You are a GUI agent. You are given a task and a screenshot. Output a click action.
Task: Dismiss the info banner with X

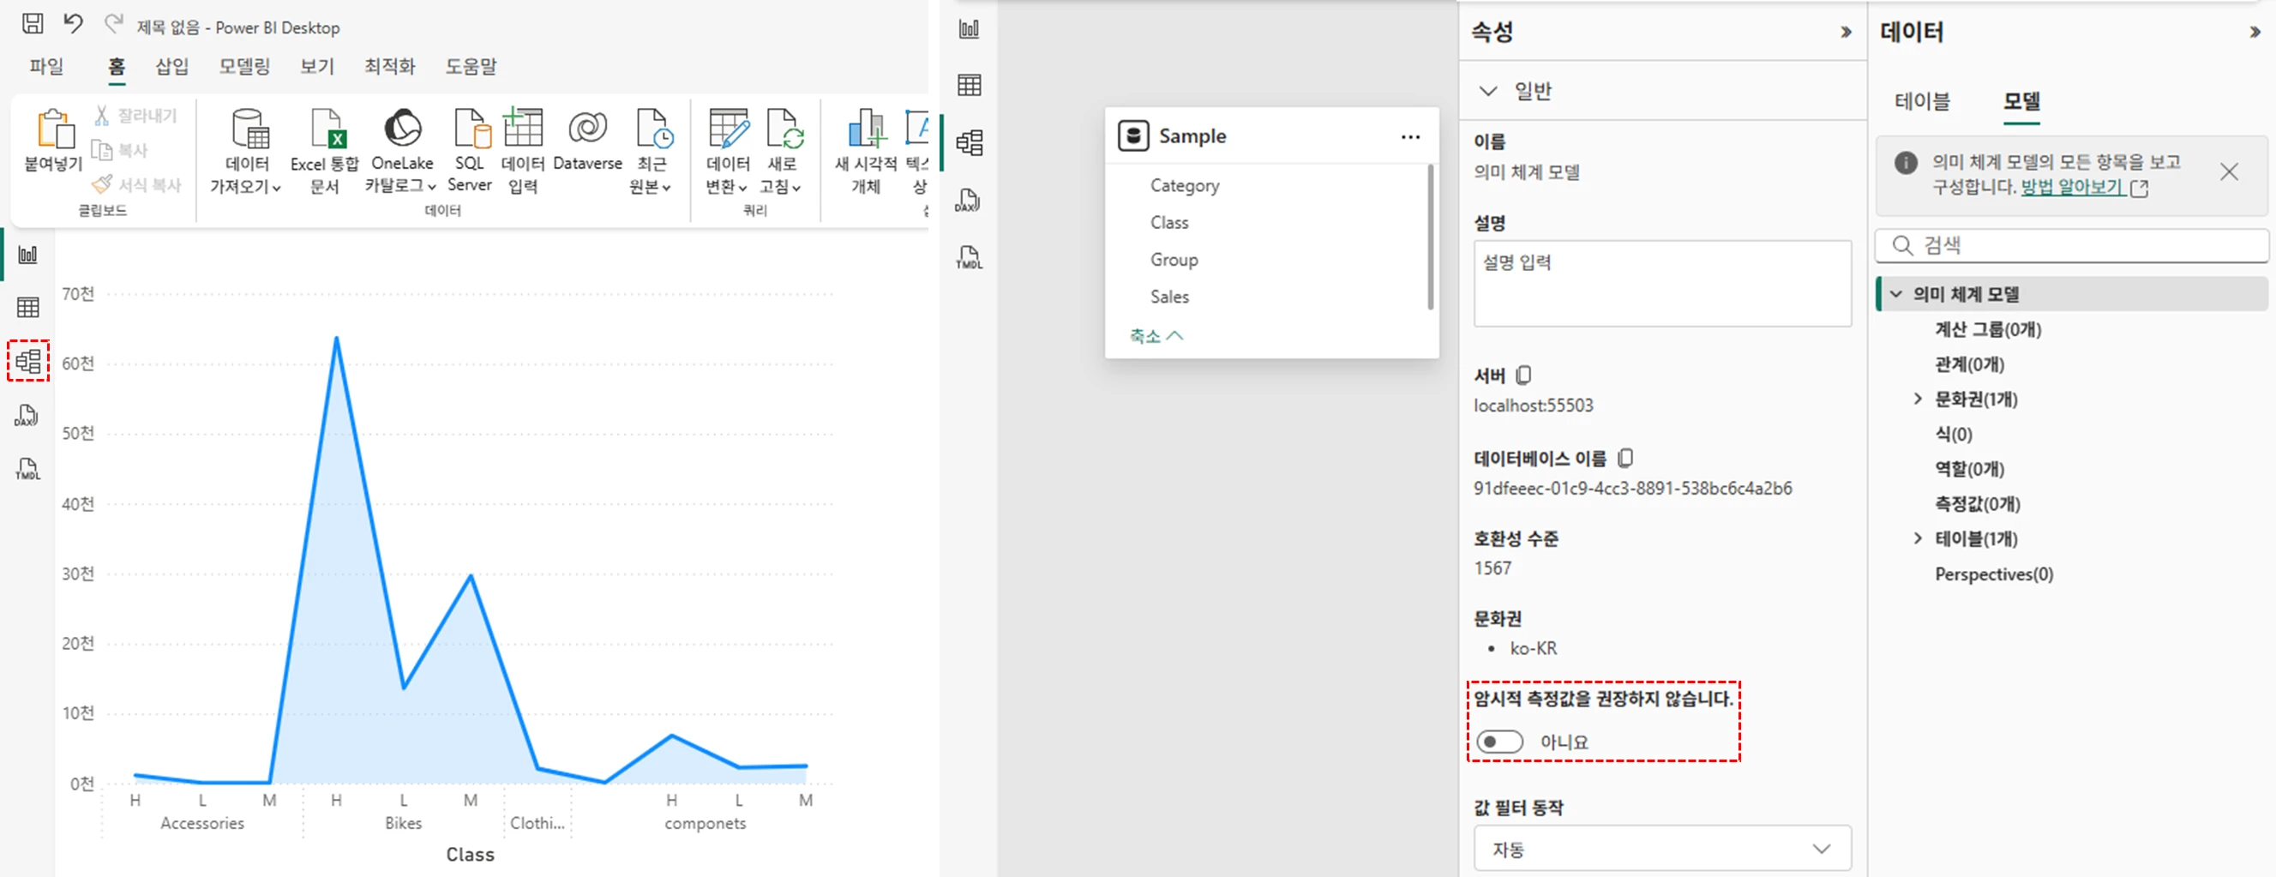pyautogui.click(x=2228, y=171)
